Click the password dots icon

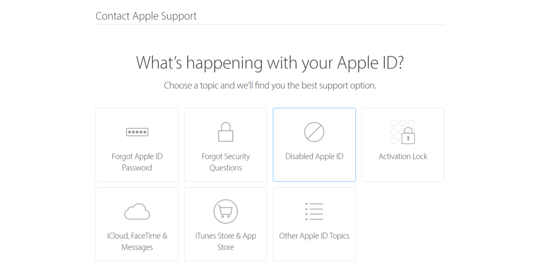pos(137,132)
